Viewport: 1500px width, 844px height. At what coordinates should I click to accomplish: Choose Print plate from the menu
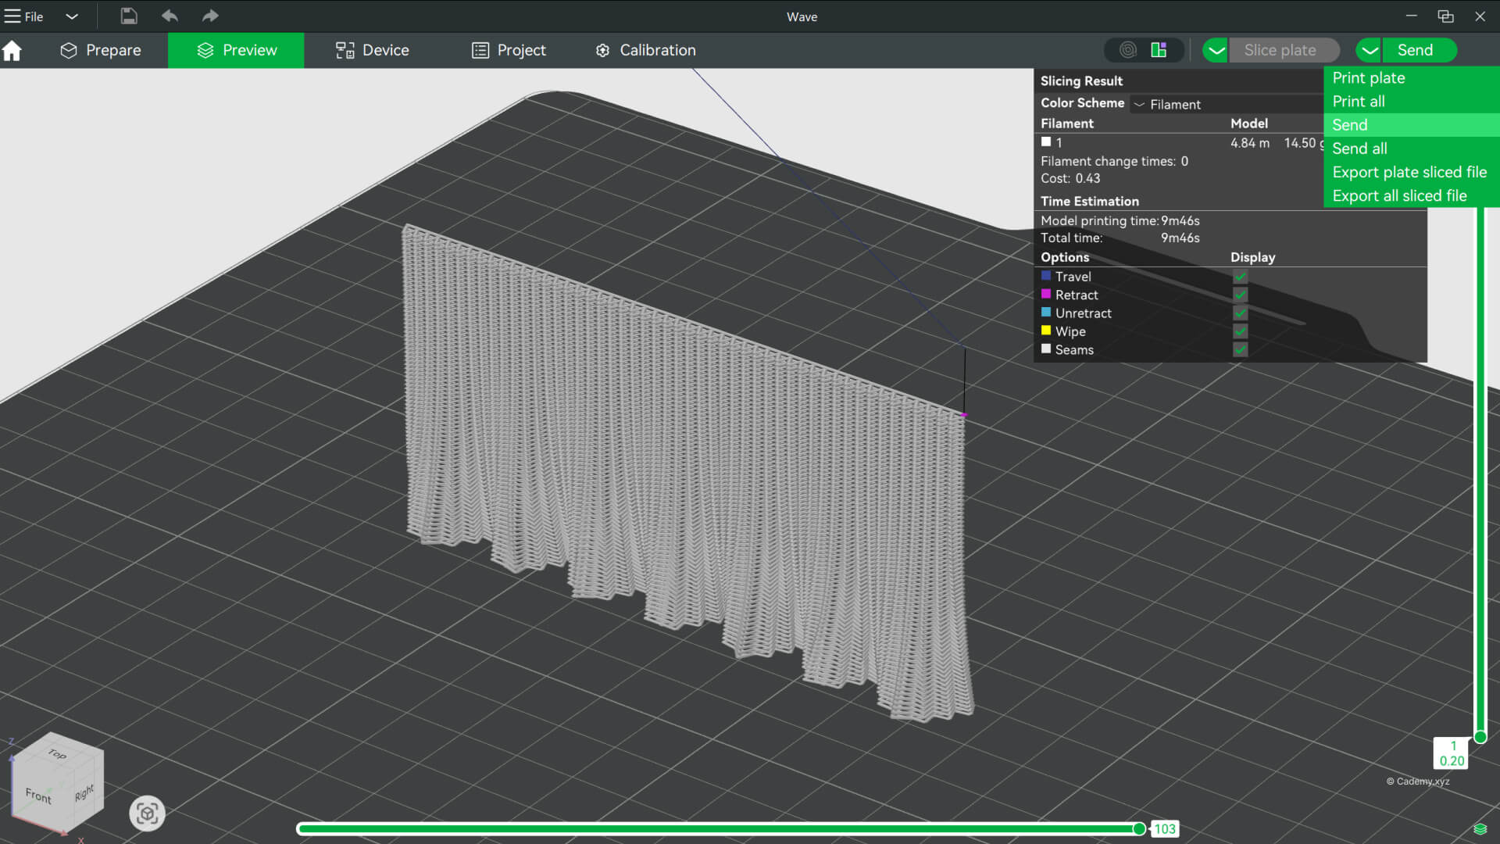coord(1368,77)
